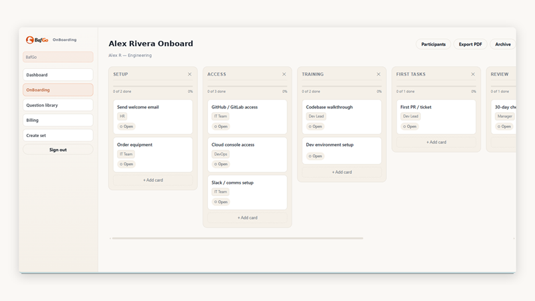Viewport: 535px width, 301px height.
Task: Click the FIRST TASKS column heading
Action: coord(411,74)
